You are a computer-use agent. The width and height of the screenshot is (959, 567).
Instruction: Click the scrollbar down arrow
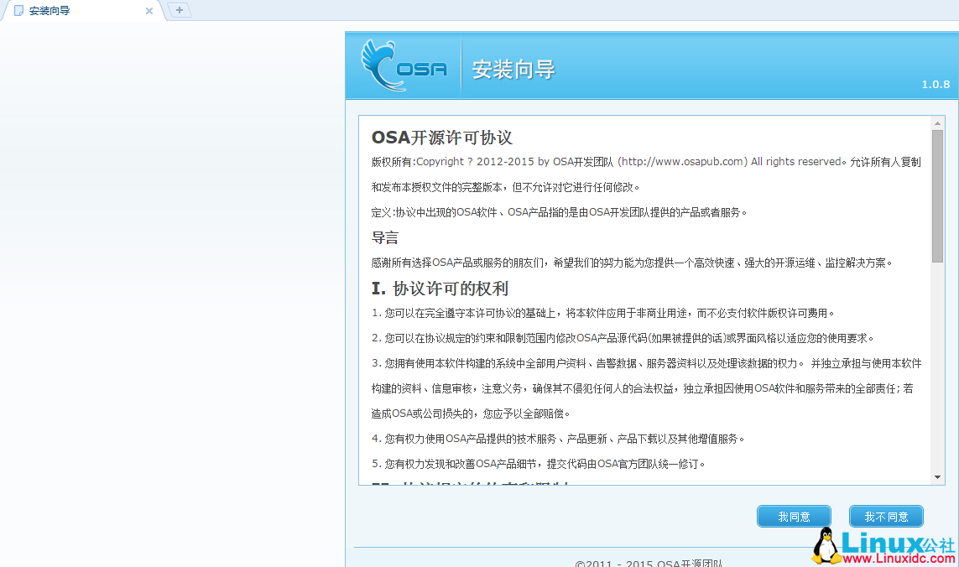click(939, 476)
